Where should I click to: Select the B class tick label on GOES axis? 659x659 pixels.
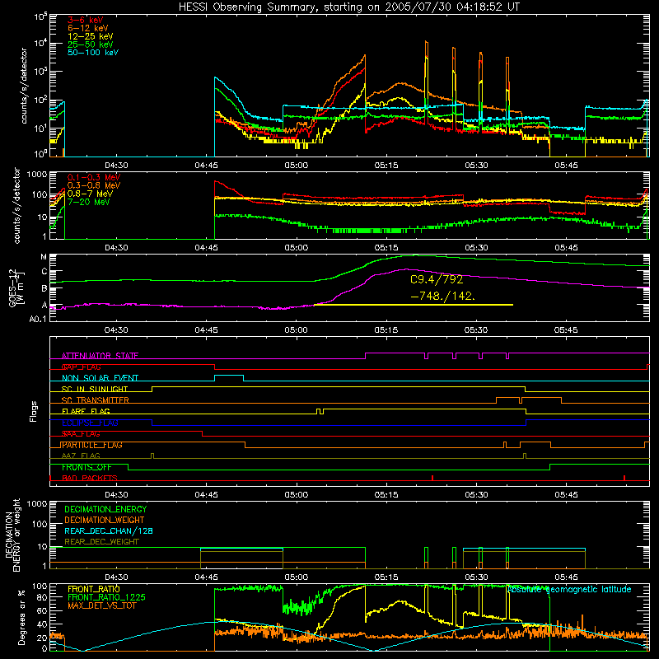pos(44,288)
